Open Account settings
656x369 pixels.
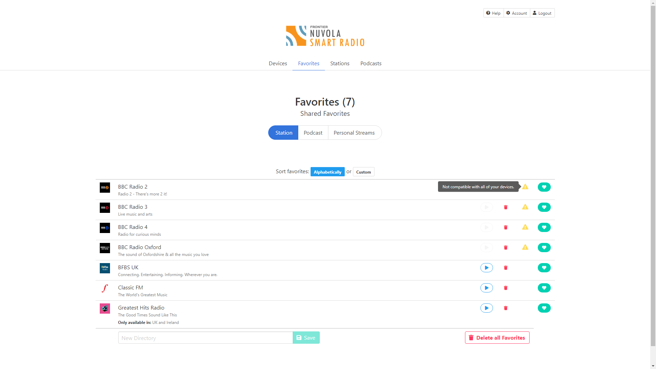517,13
